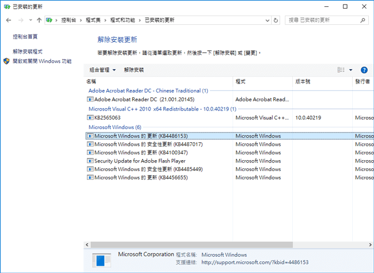The height and width of the screenshot is (273, 374).
Task: Sort by the 發行者 column header
Action: [x=363, y=82]
